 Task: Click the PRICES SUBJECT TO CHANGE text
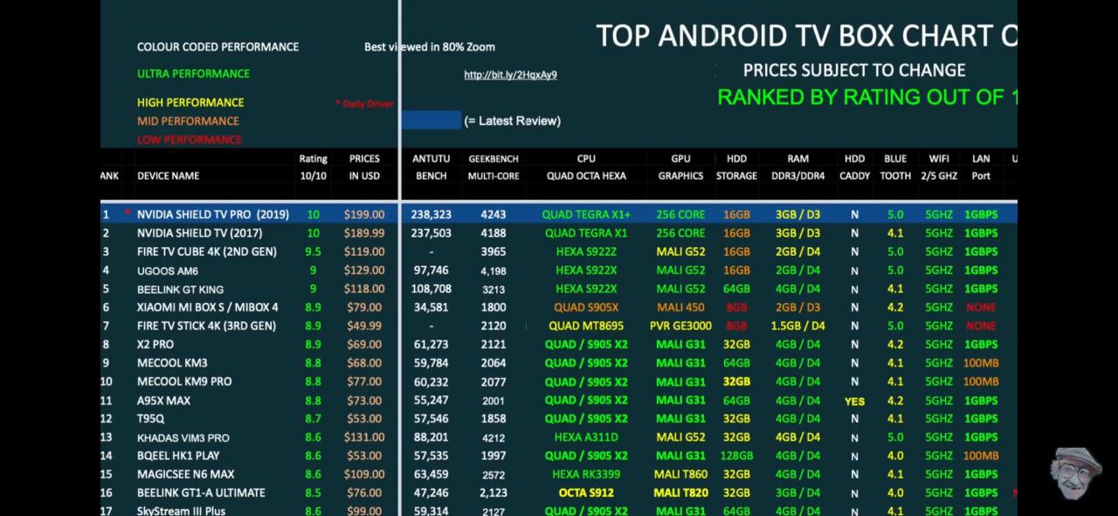click(854, 70)
